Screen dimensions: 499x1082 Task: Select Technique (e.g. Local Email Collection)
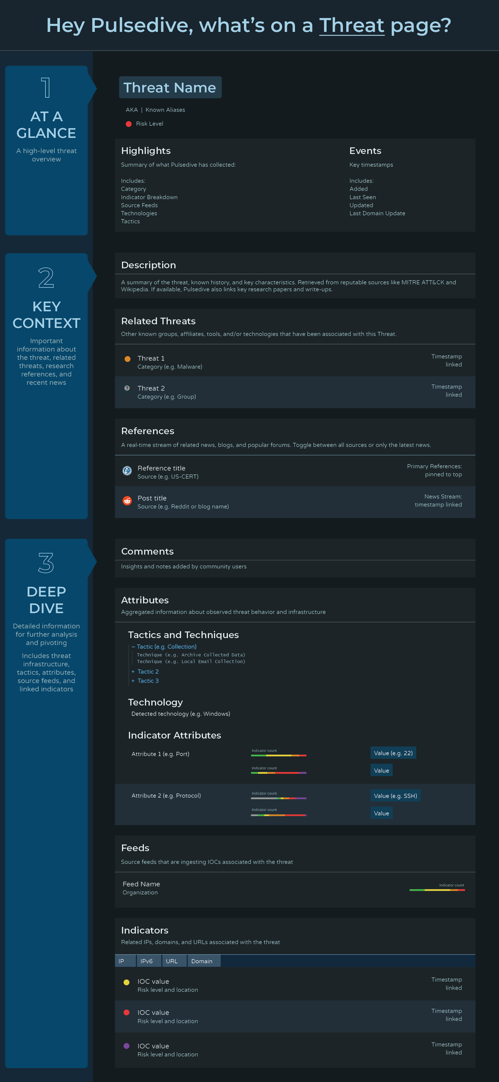tap(191, 662)
